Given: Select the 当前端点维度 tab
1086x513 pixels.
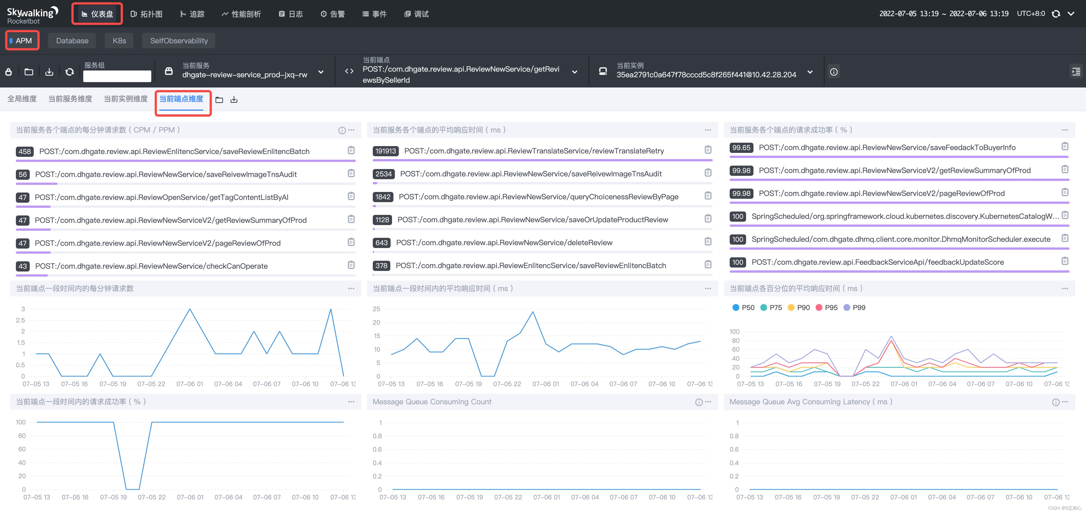Looking at the screenshot, I should 181,99.
